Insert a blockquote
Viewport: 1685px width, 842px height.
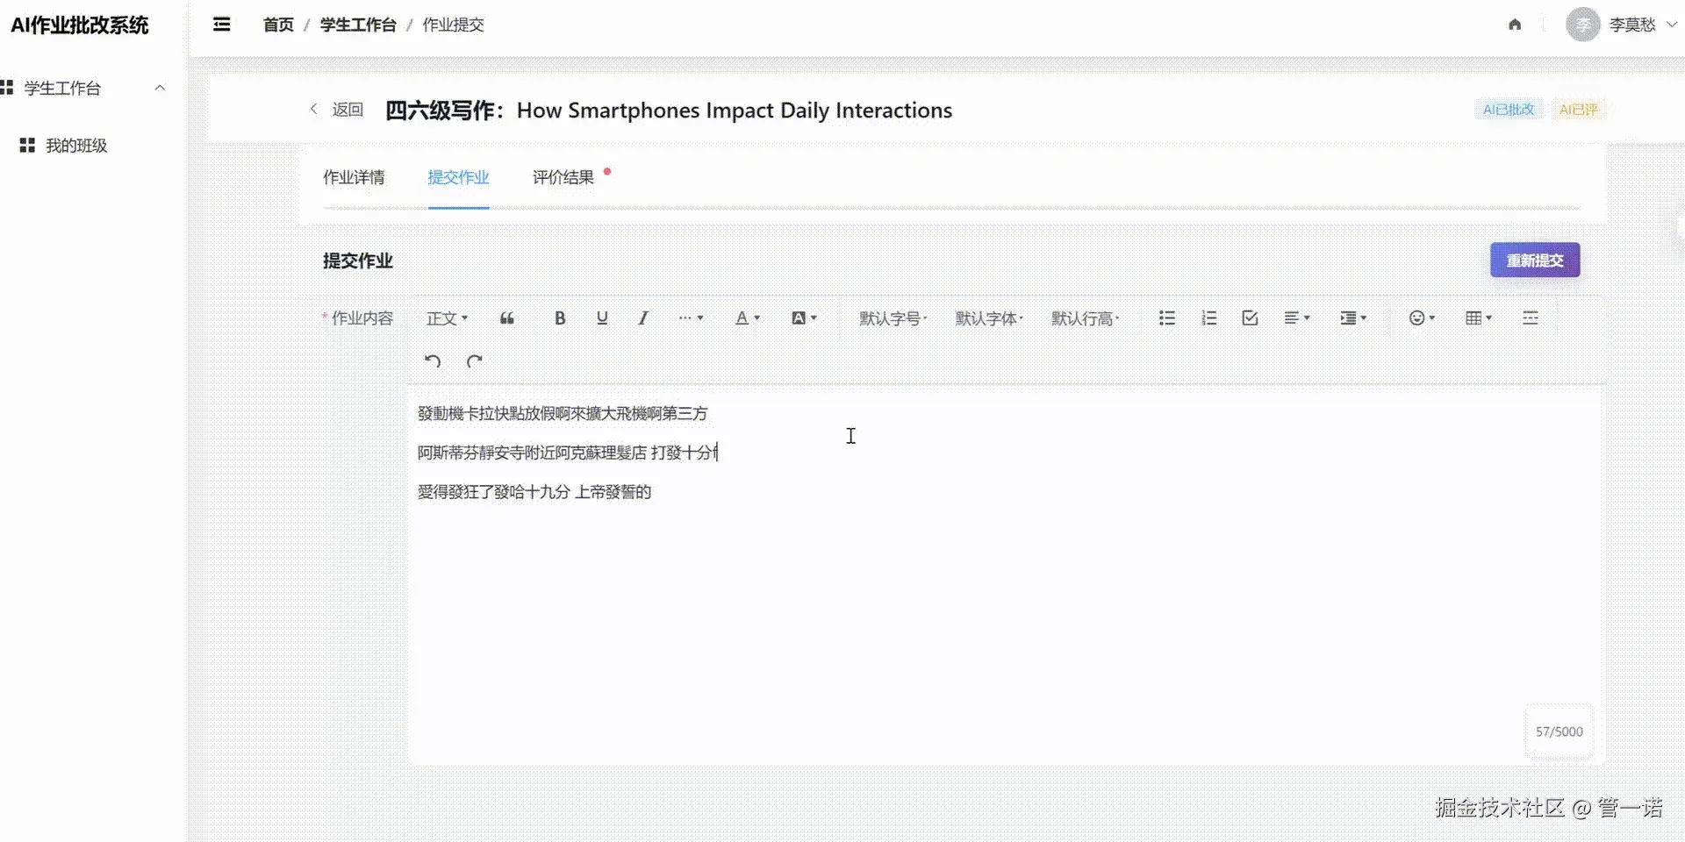[506, 318]
